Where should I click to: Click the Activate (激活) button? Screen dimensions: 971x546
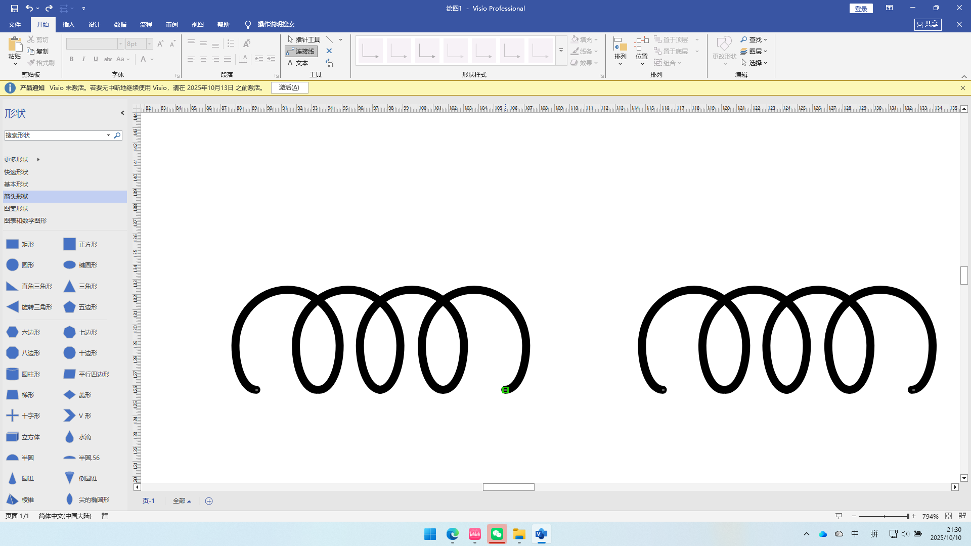[289, 87]
